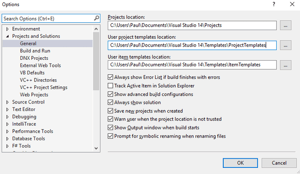Enable Track Active Item in Solution Explorer
Screen dimensions: 300x174
tap(110, 86)
